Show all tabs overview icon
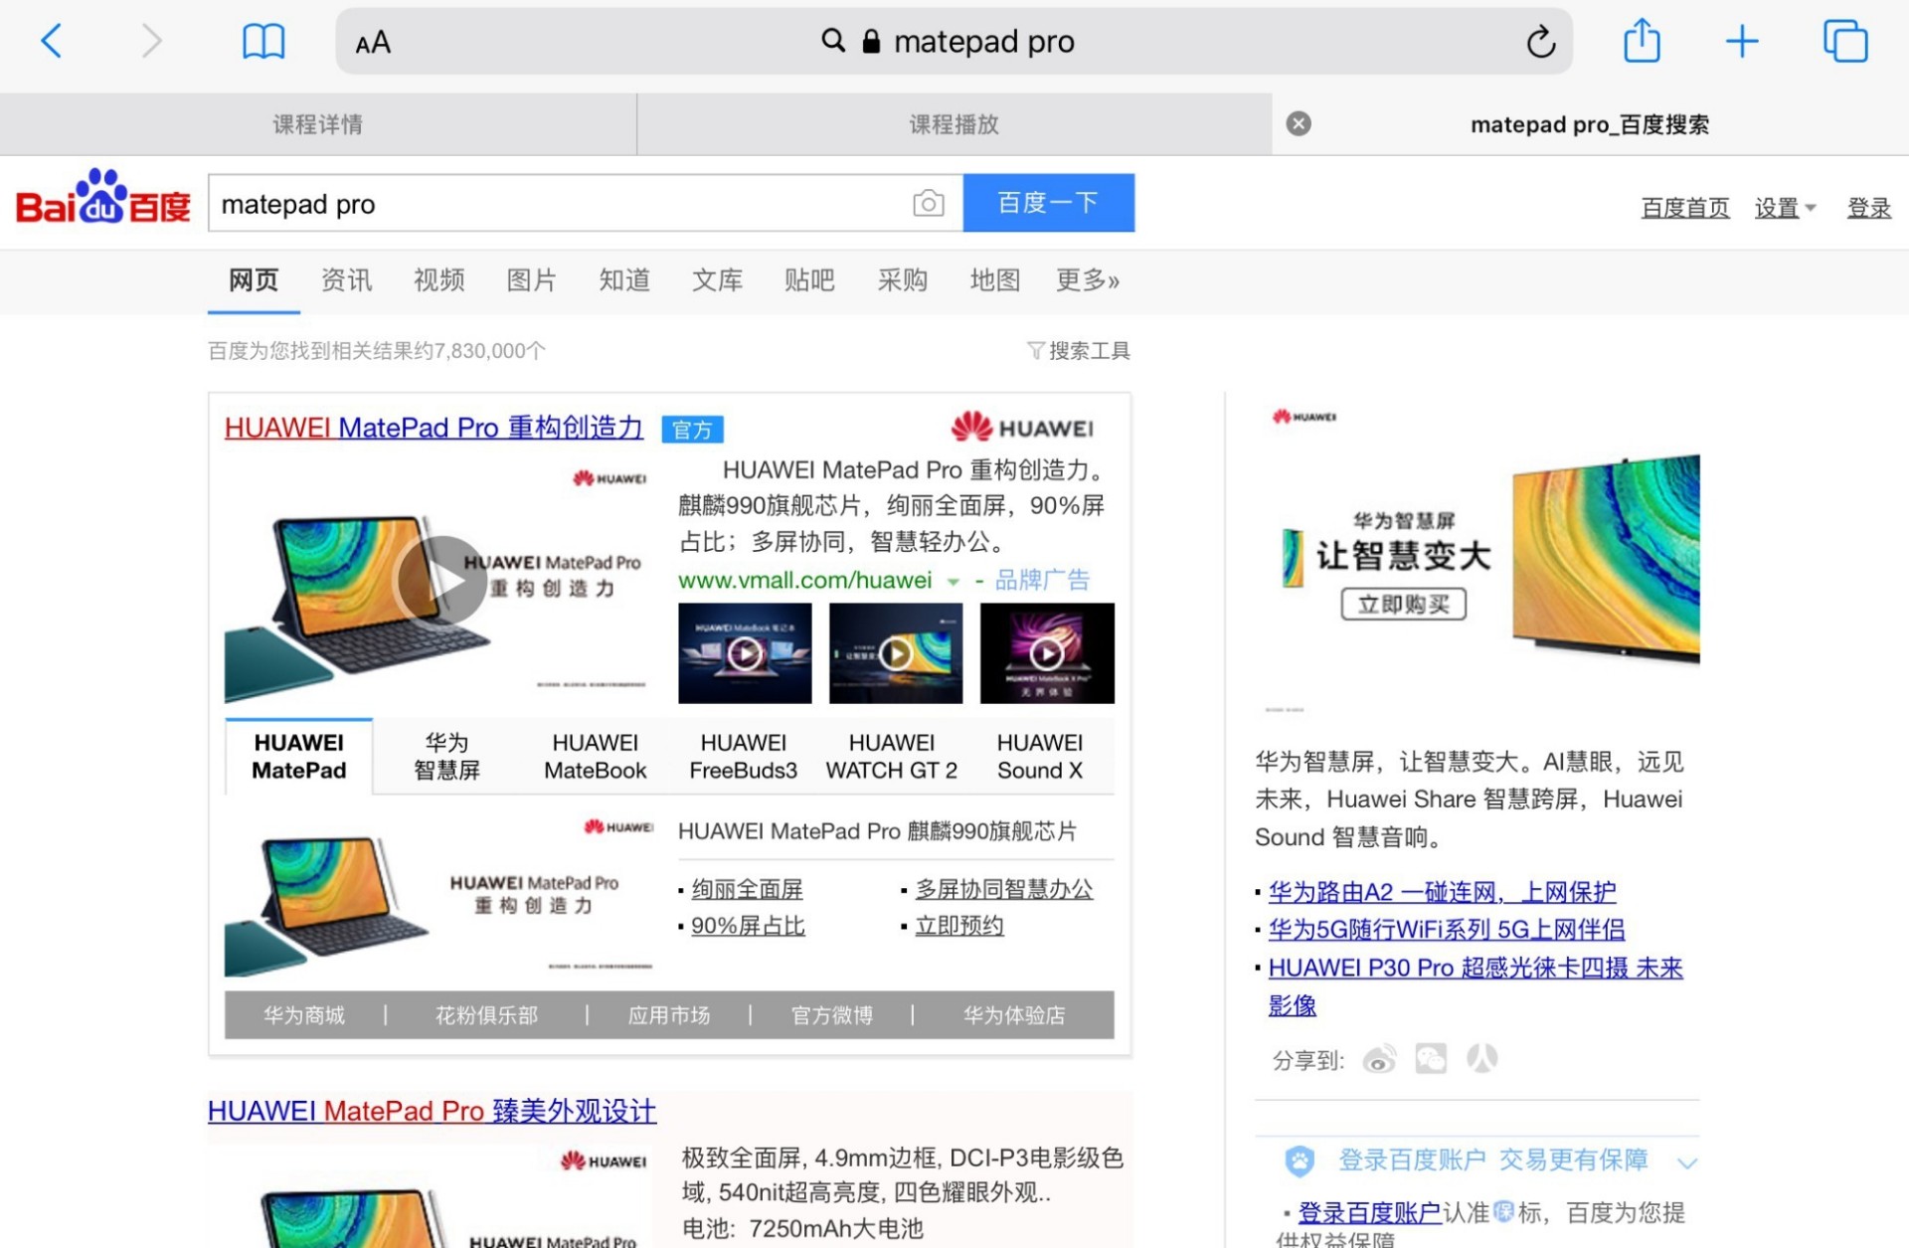The image size is (1909, 1248). click(1845, 41)
